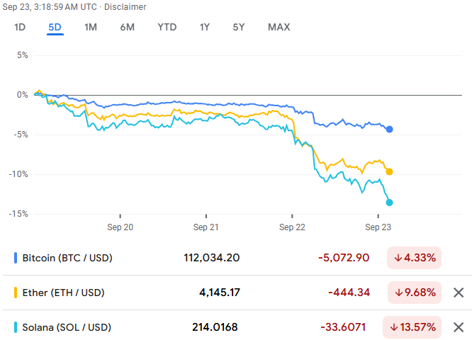Image resolution: width=472 pixels, height=340 pixels.
Task: Show the 6M time range
Action: click(x=128, y=28)
